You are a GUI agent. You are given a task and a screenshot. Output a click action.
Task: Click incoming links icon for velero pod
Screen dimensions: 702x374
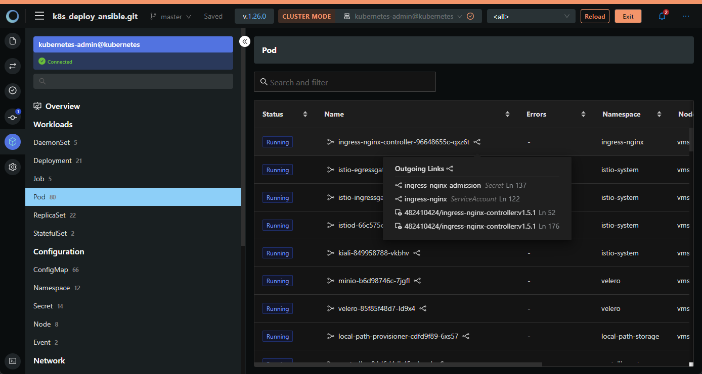pyautogui.click(x=331, y=308)
